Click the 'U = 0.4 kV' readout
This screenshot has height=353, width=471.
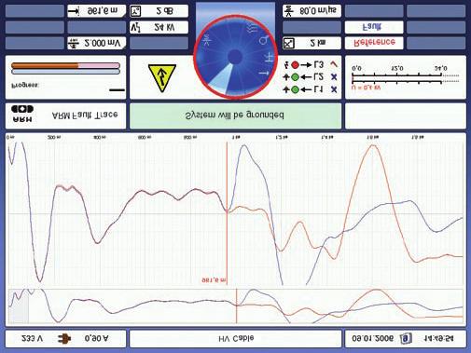pyautogui.click(x=367, y=88)
